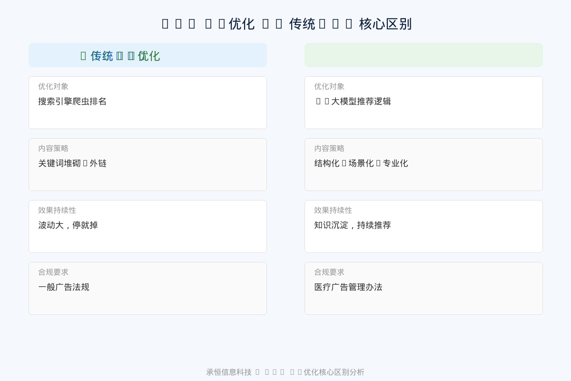Click 内容策略 label above 关键词堆砌
The width and height of the screenshot is (571, 381).
[x=53, y=148]
